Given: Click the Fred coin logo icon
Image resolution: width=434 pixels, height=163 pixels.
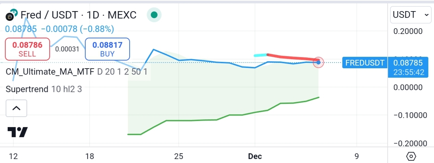Looking at the screenshot, I should [12, 15].
